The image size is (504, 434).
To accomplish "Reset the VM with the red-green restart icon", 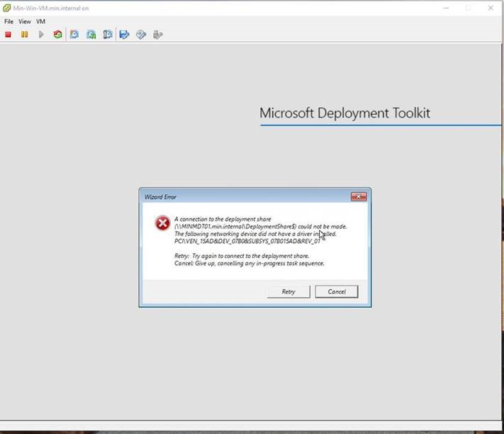I will tap(58, 35).
